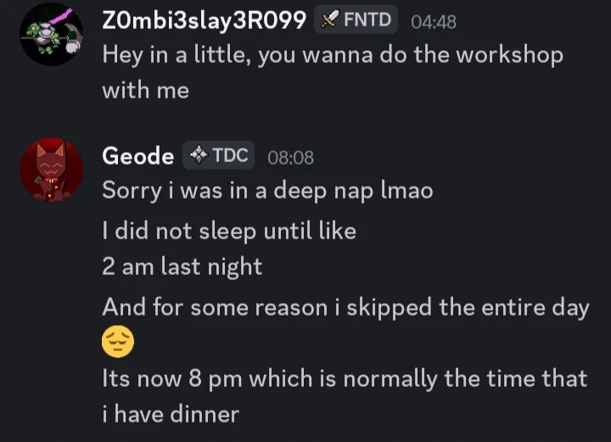Click the word 'lmao'

tap(404, 191)
